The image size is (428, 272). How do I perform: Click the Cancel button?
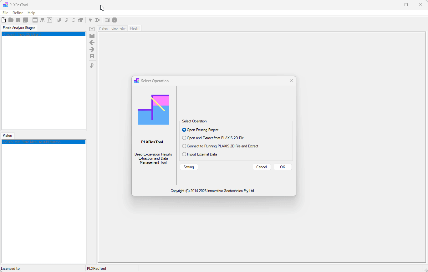tap(262, 167)
